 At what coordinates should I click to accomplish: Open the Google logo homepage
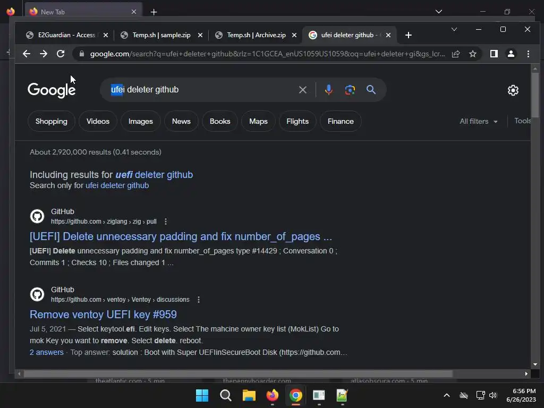tap(52, 90)
